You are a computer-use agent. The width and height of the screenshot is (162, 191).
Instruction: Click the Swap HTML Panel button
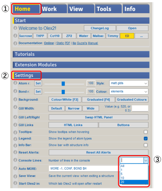coord(99,117)
